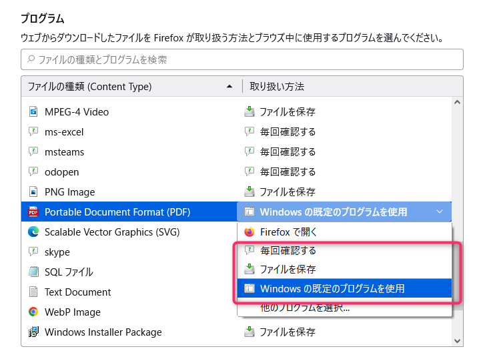
Task: Click the '取り扱い方法' column header
Action: pos(277,87)
